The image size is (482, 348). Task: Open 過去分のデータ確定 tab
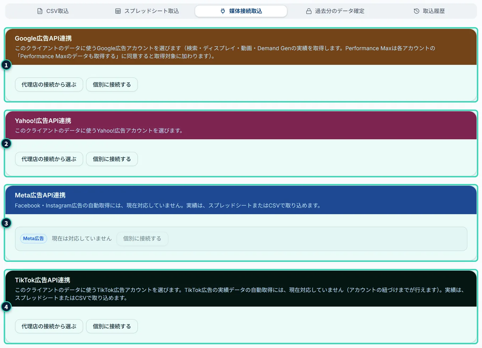tap(335, 11)
